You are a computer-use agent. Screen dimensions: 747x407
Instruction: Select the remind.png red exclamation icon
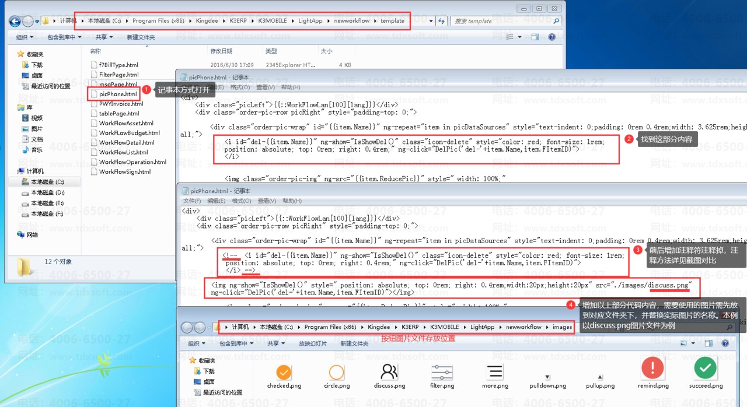652,369
